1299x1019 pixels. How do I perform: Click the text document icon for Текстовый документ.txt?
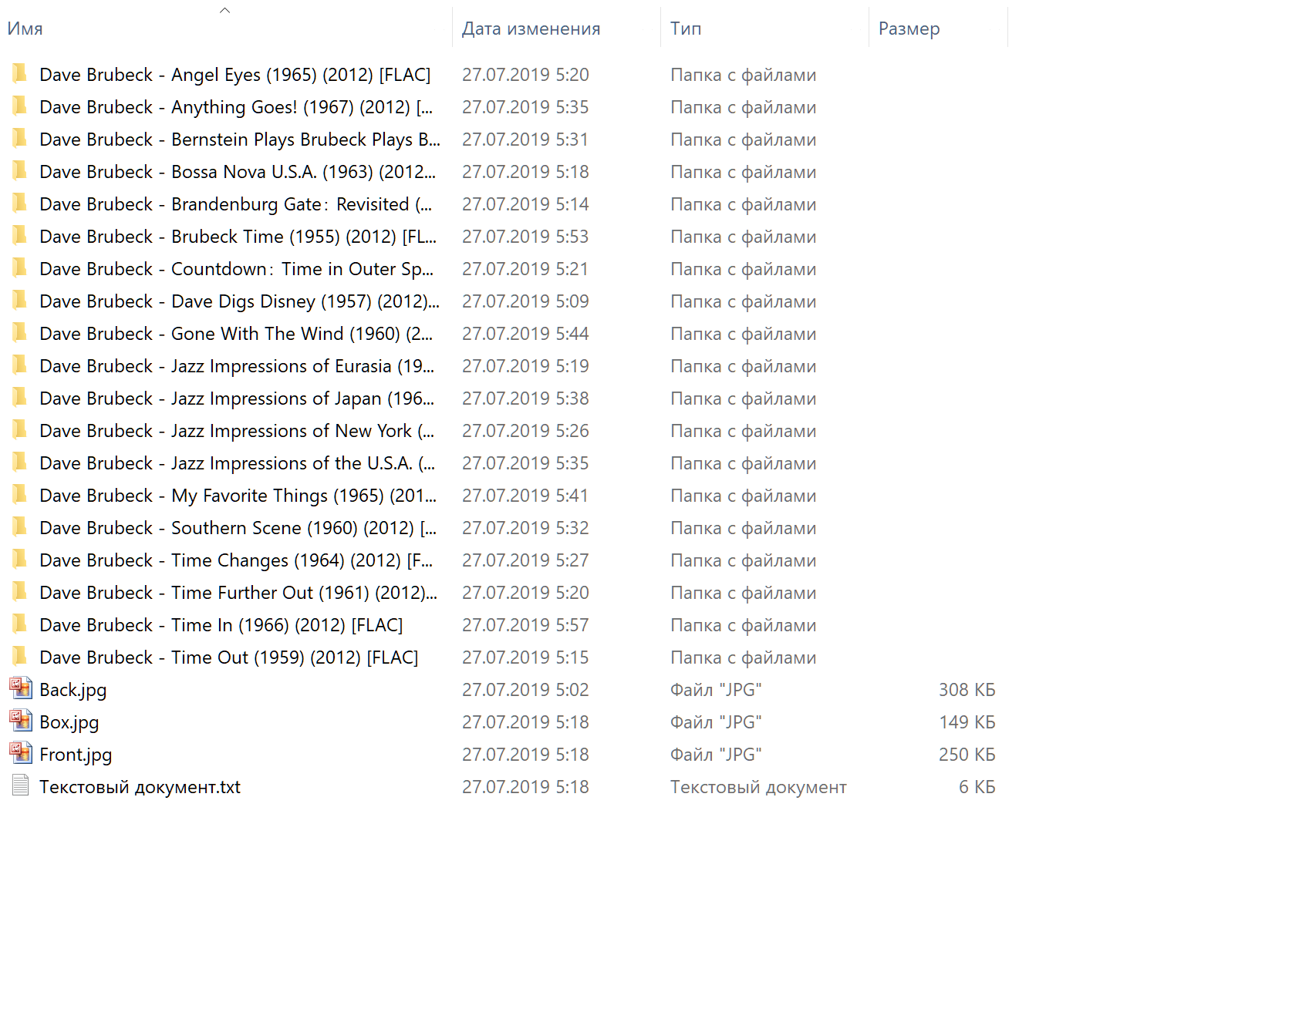pyautogui.click(x=21, y=785)
